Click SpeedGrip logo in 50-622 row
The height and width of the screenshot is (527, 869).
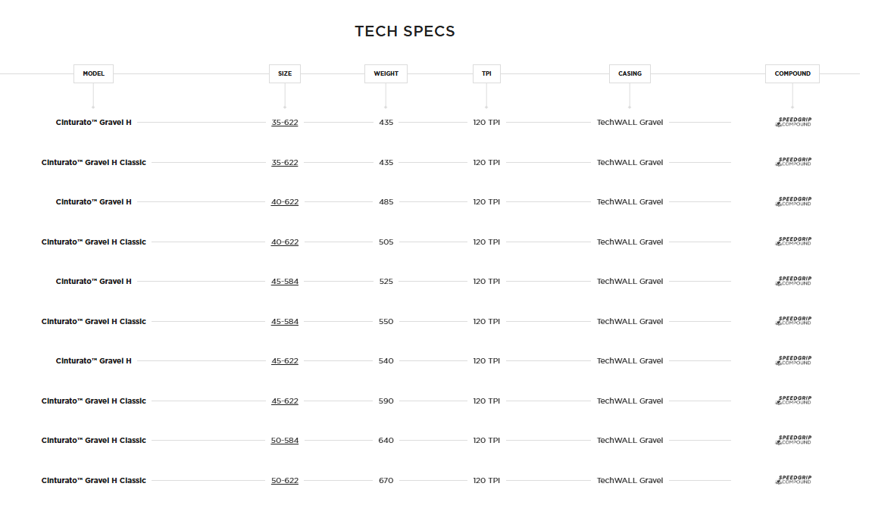pyautogui.click(x=793, y=480)
